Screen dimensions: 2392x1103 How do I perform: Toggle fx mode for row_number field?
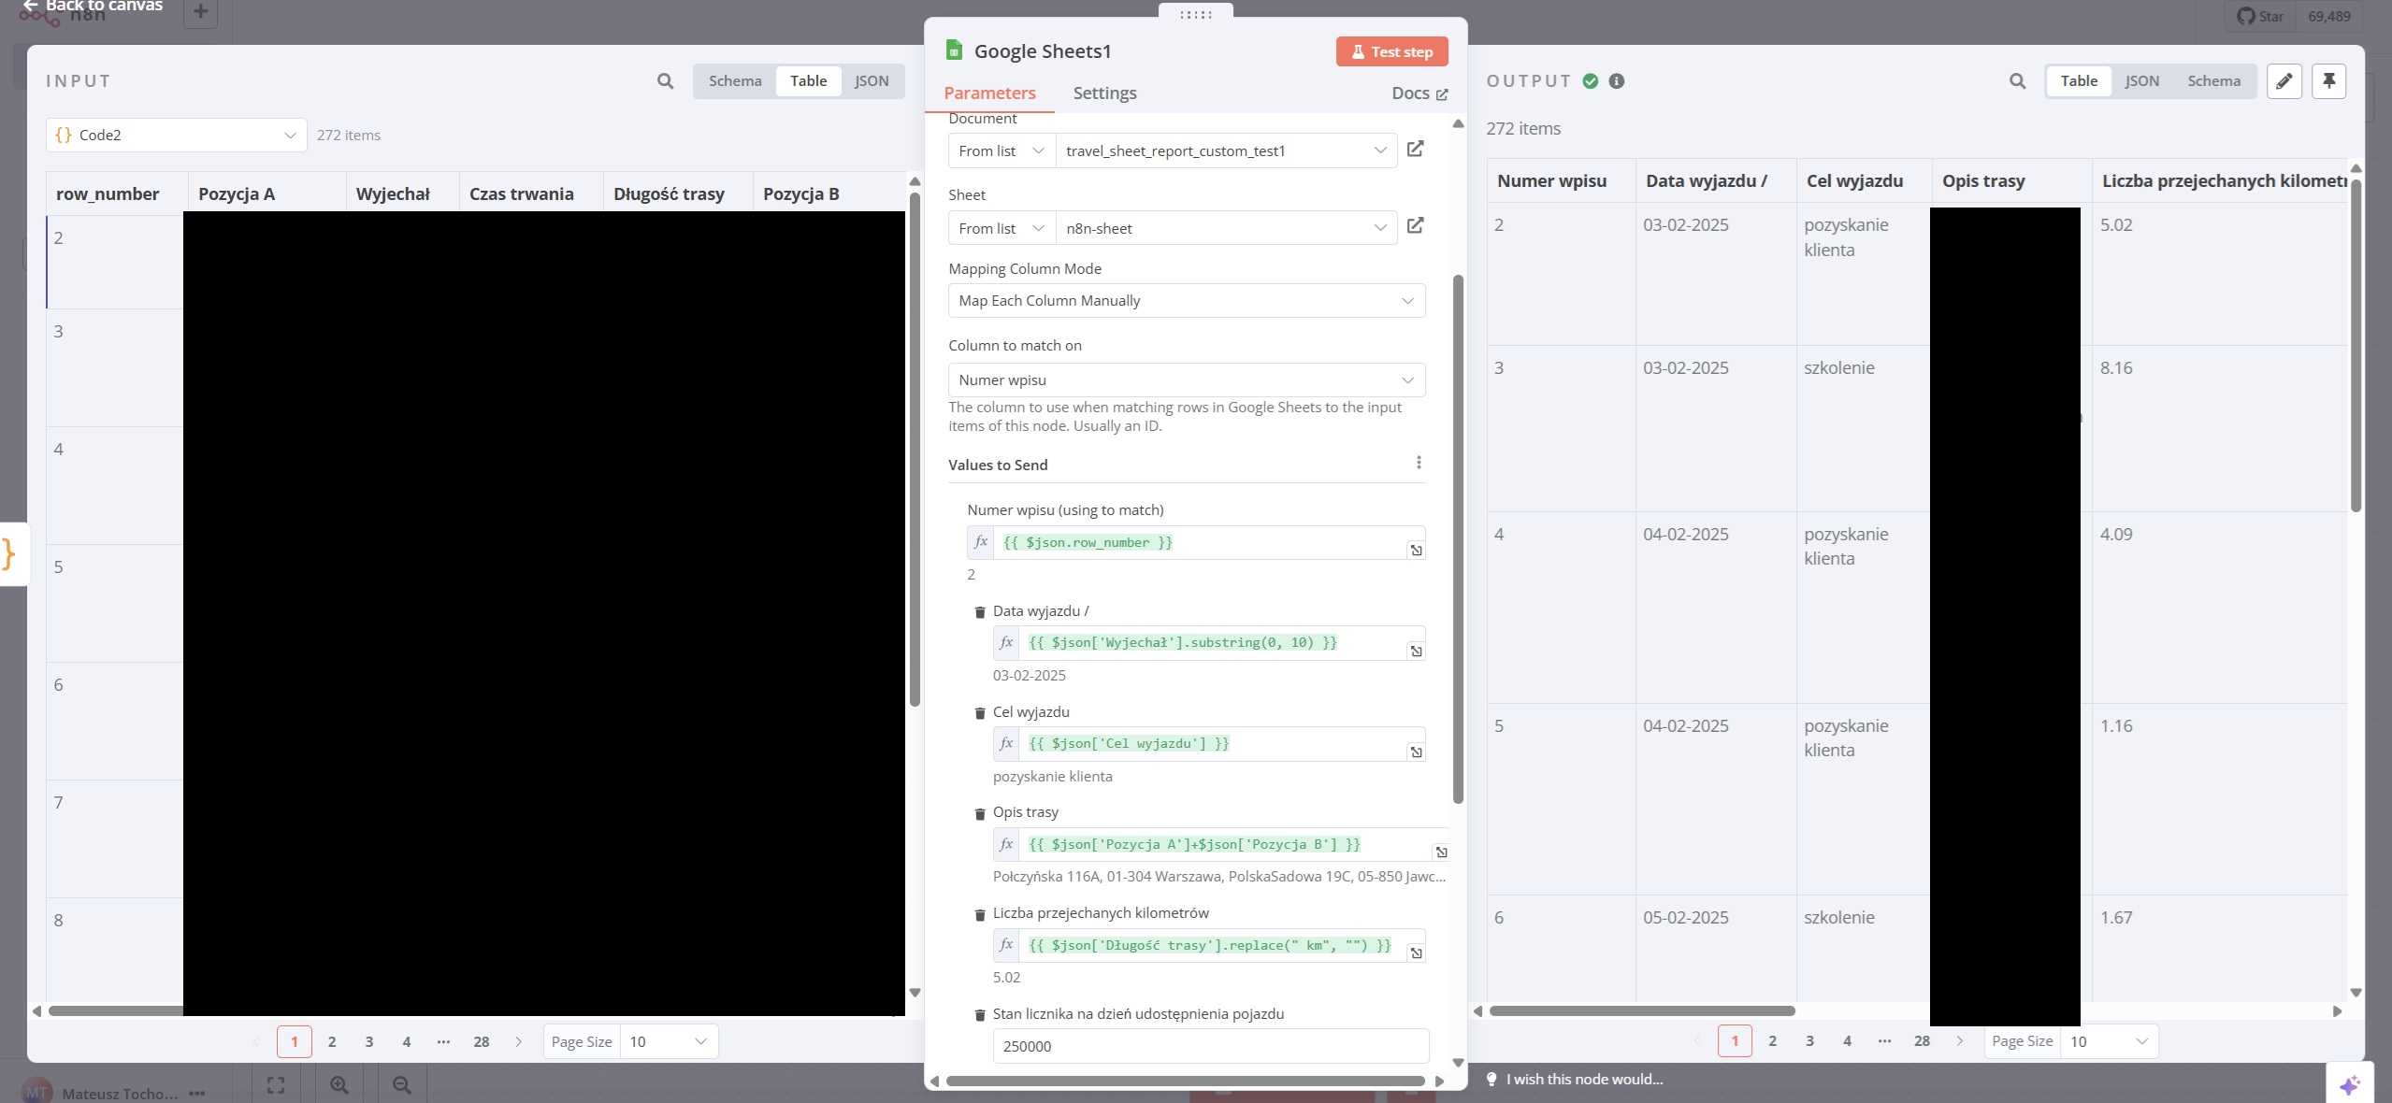[x=981, y=541]
